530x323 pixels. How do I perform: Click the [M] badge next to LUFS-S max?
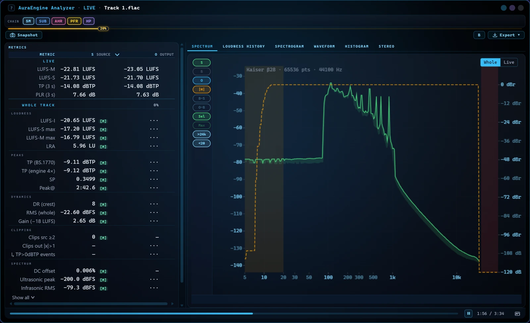pos(103,130)
